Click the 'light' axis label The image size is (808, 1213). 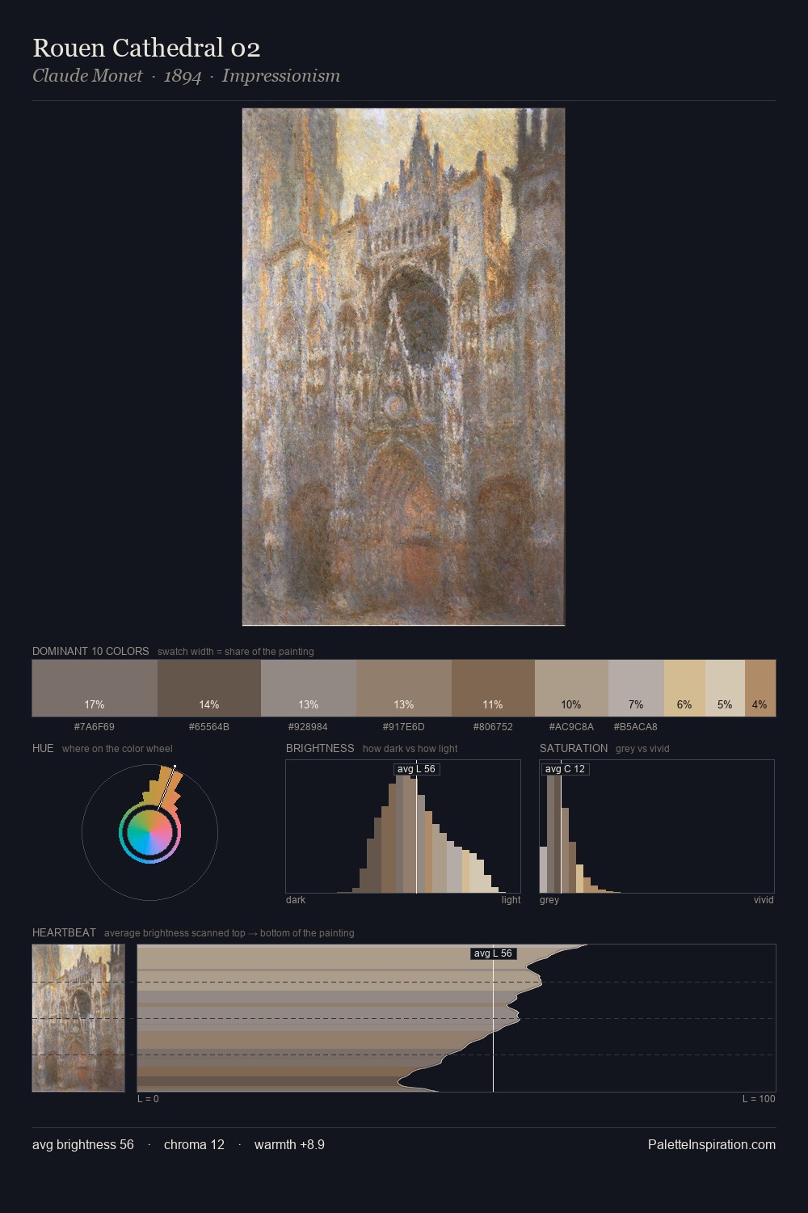click(511, 900)
